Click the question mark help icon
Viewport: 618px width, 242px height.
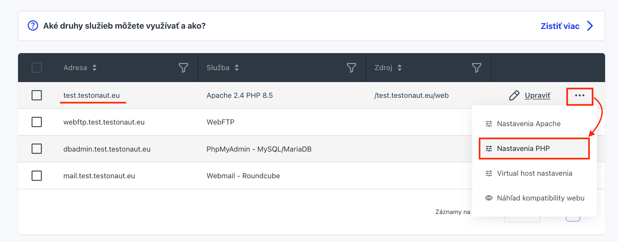pos(33,25)
